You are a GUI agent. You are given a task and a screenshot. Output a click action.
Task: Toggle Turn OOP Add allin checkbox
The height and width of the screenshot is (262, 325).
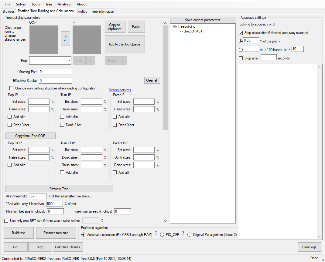click(x=62, y=172)
